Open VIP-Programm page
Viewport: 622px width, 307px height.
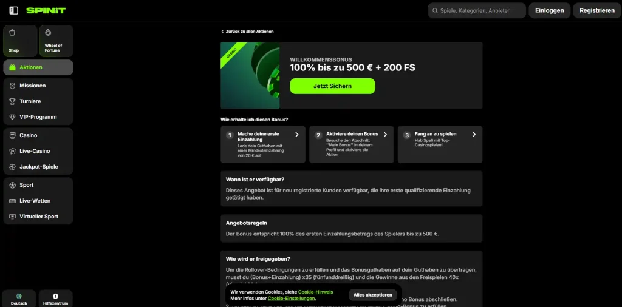point(38,117)
